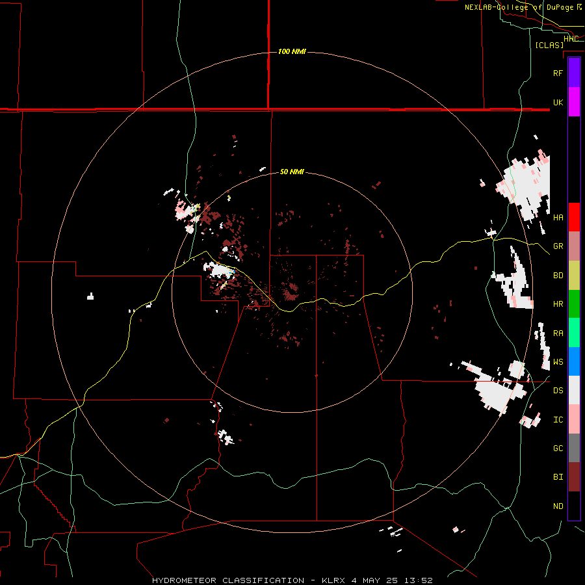The image size is (585, 585).
Task: Click the ND black legend swatch
Action: pos(574,506)
